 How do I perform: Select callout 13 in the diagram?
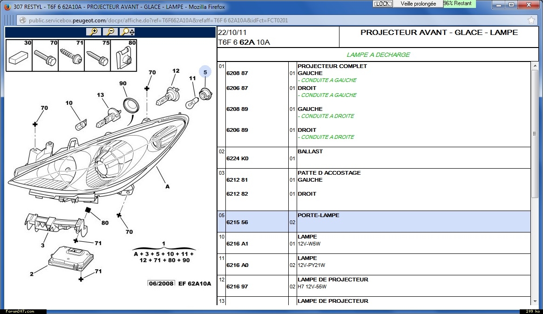tap(101, 95)
